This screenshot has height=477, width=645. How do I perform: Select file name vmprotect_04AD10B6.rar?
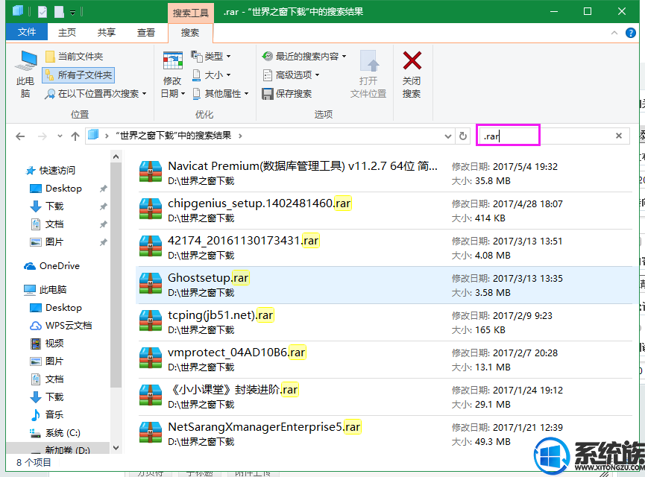click(236, 353)
